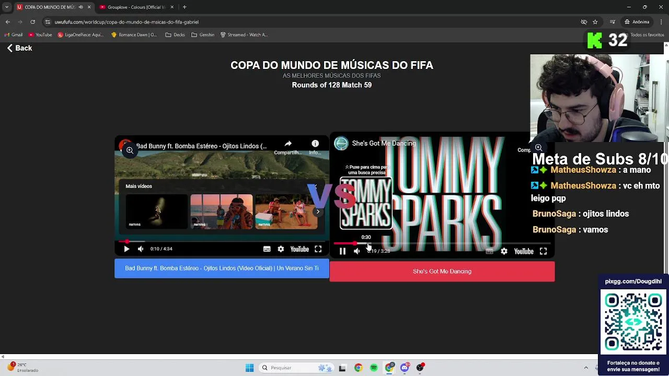Show next suggested videos with right chevron
669x376 pixels.
[x=318, y=211]
